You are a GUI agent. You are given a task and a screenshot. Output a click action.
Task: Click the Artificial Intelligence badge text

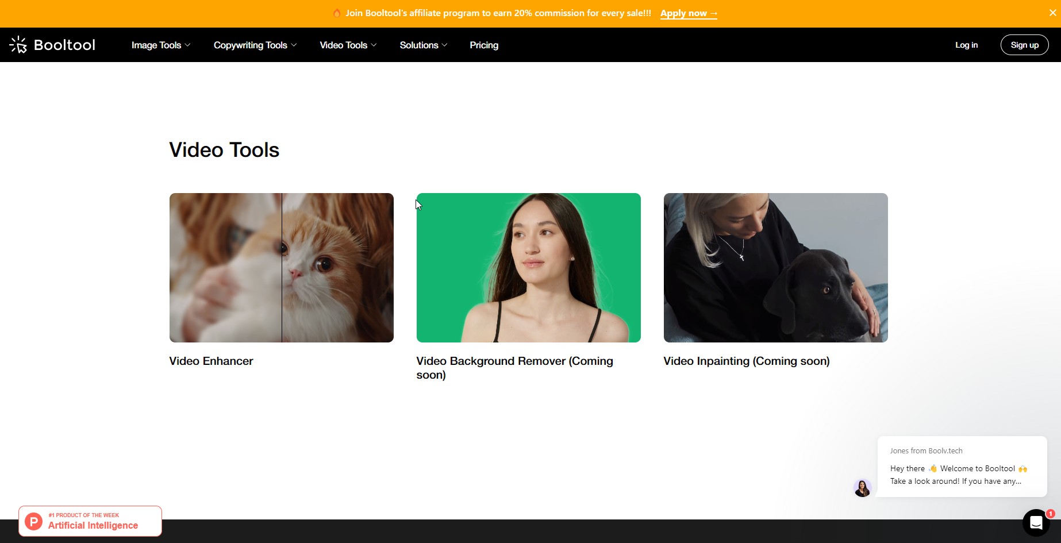(93, 525)
